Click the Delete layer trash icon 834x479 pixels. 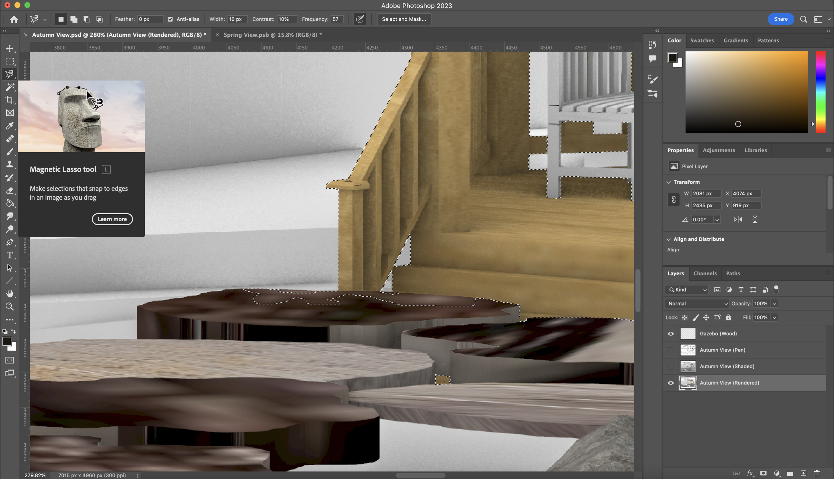(x=817, y=473)
